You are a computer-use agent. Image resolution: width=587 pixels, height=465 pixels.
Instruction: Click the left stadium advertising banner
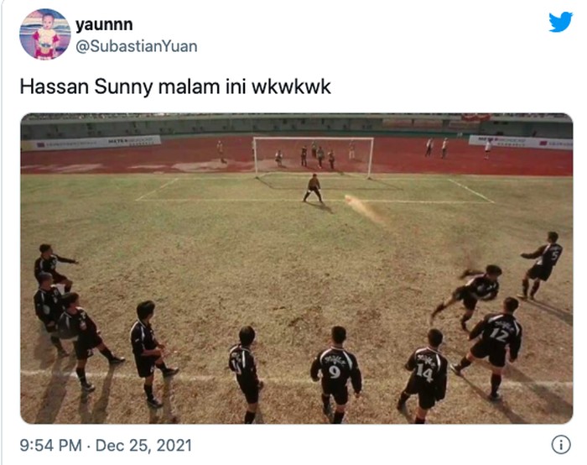91,143
